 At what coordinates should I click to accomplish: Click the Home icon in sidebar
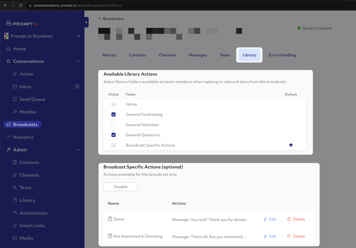tap(9, 49)
